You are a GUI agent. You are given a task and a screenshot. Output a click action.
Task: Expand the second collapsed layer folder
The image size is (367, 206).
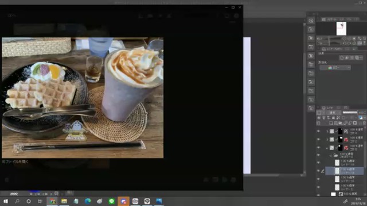click(x=327, y=140)
